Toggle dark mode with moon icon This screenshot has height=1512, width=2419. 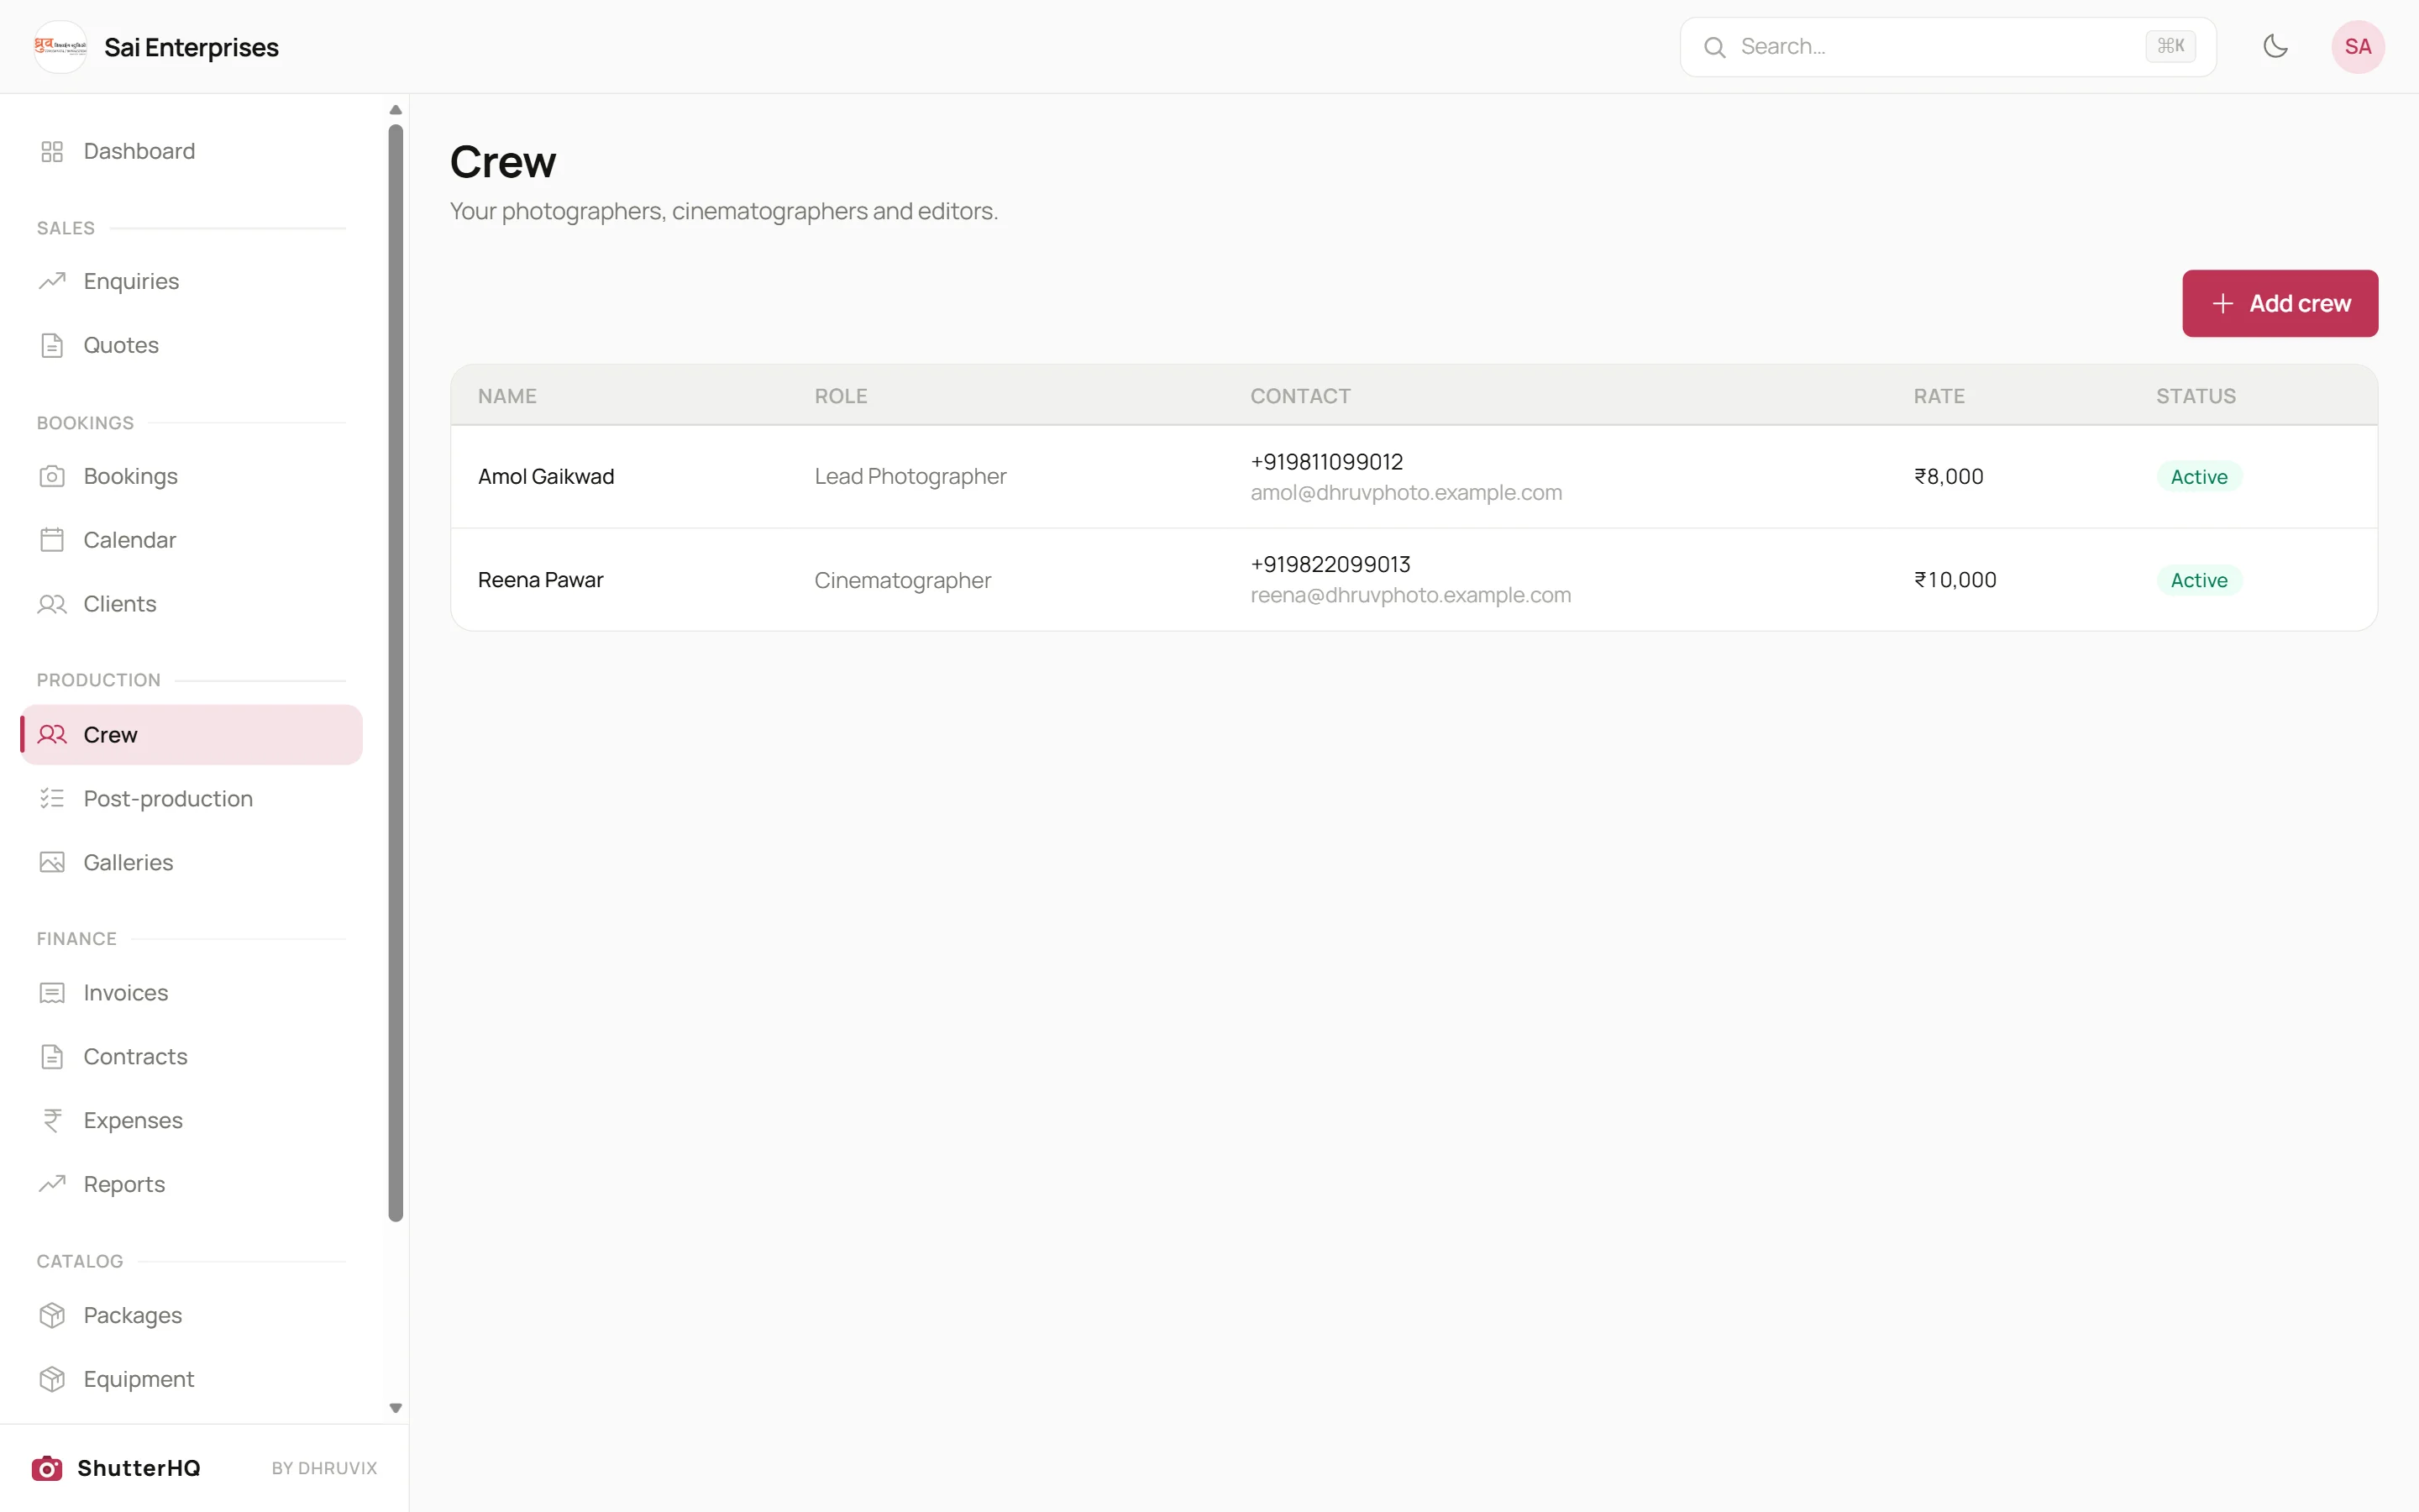pos(2275,46)
